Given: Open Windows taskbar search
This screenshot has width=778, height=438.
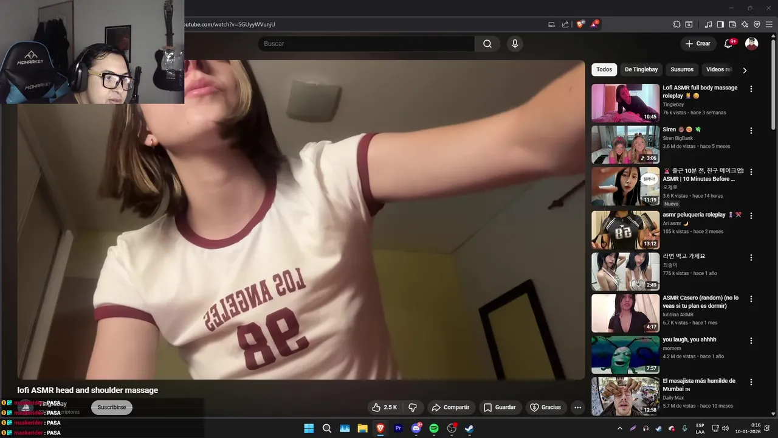Looking at the screenshot, I should [x=327, y=428].
